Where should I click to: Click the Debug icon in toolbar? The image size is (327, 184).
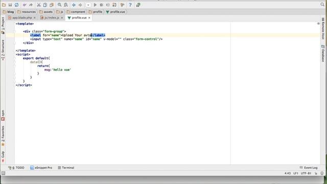click(x=102, y=5)
